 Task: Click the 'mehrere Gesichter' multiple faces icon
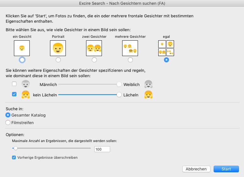[x=130, y=48]
